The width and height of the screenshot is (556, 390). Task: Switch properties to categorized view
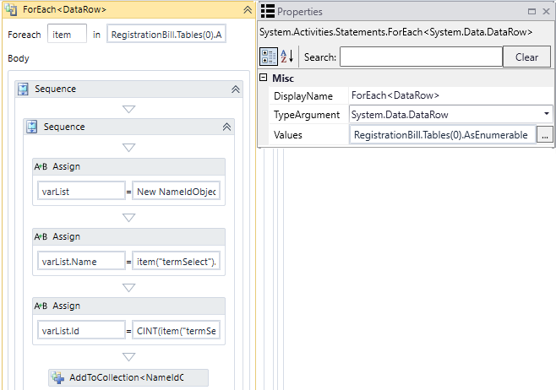click(x=267, y=57)
